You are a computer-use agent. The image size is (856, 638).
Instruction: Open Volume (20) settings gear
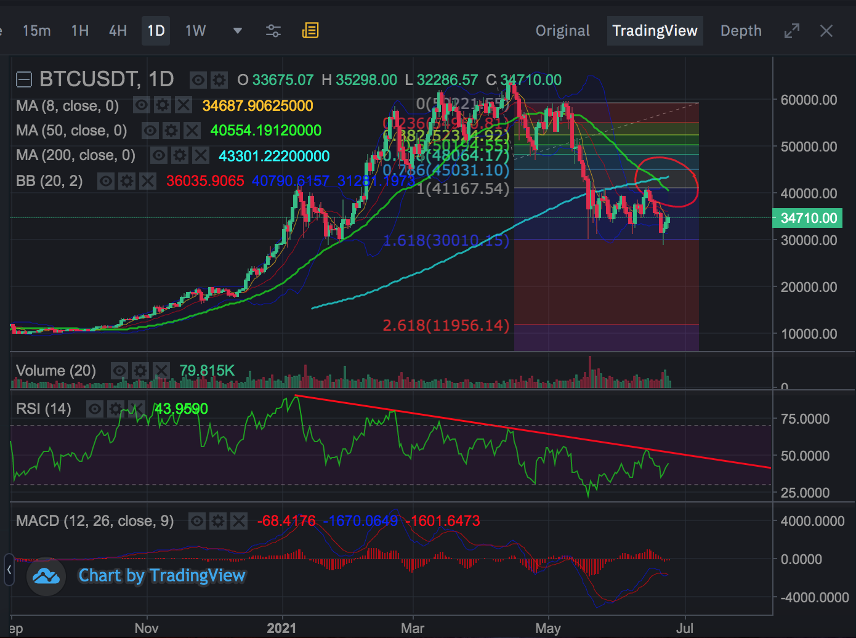tap(140, 371)
